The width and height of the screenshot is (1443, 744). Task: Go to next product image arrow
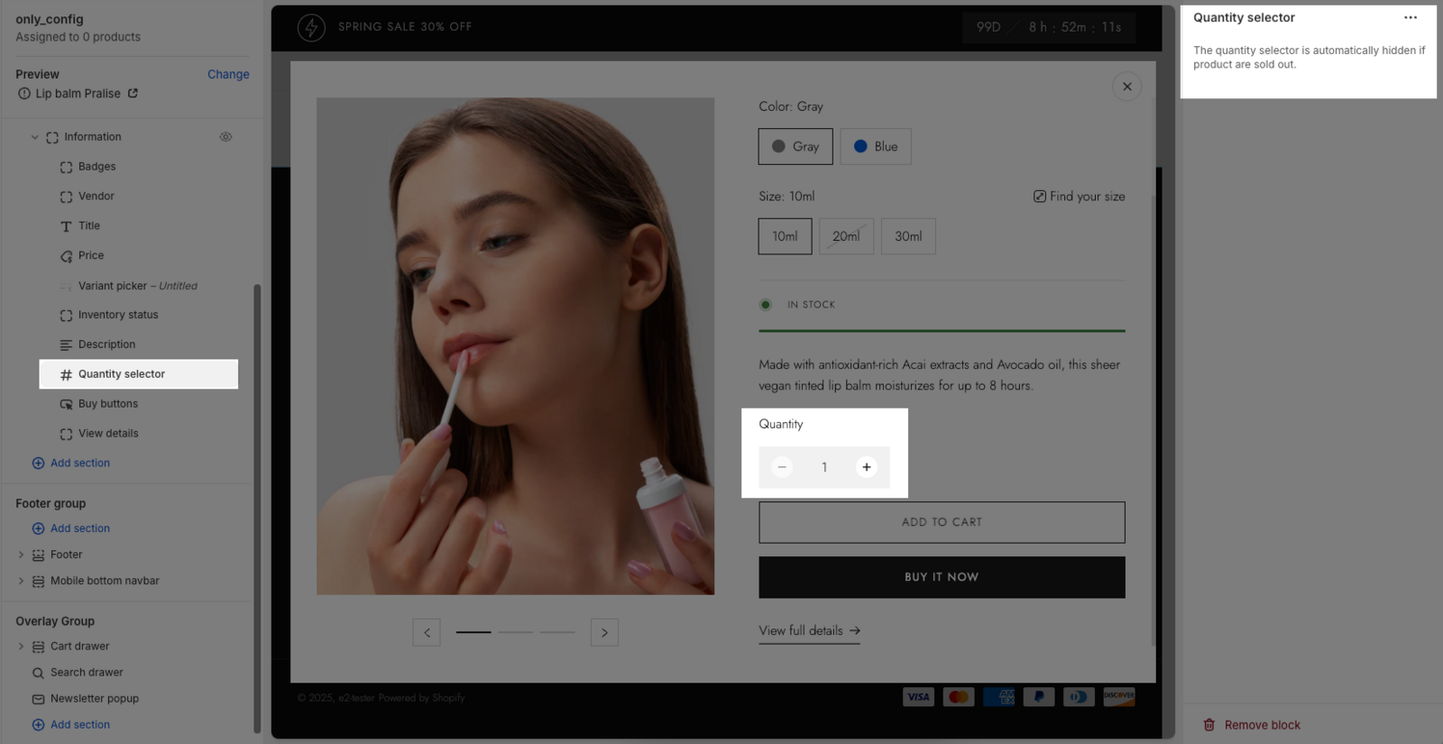604,633
